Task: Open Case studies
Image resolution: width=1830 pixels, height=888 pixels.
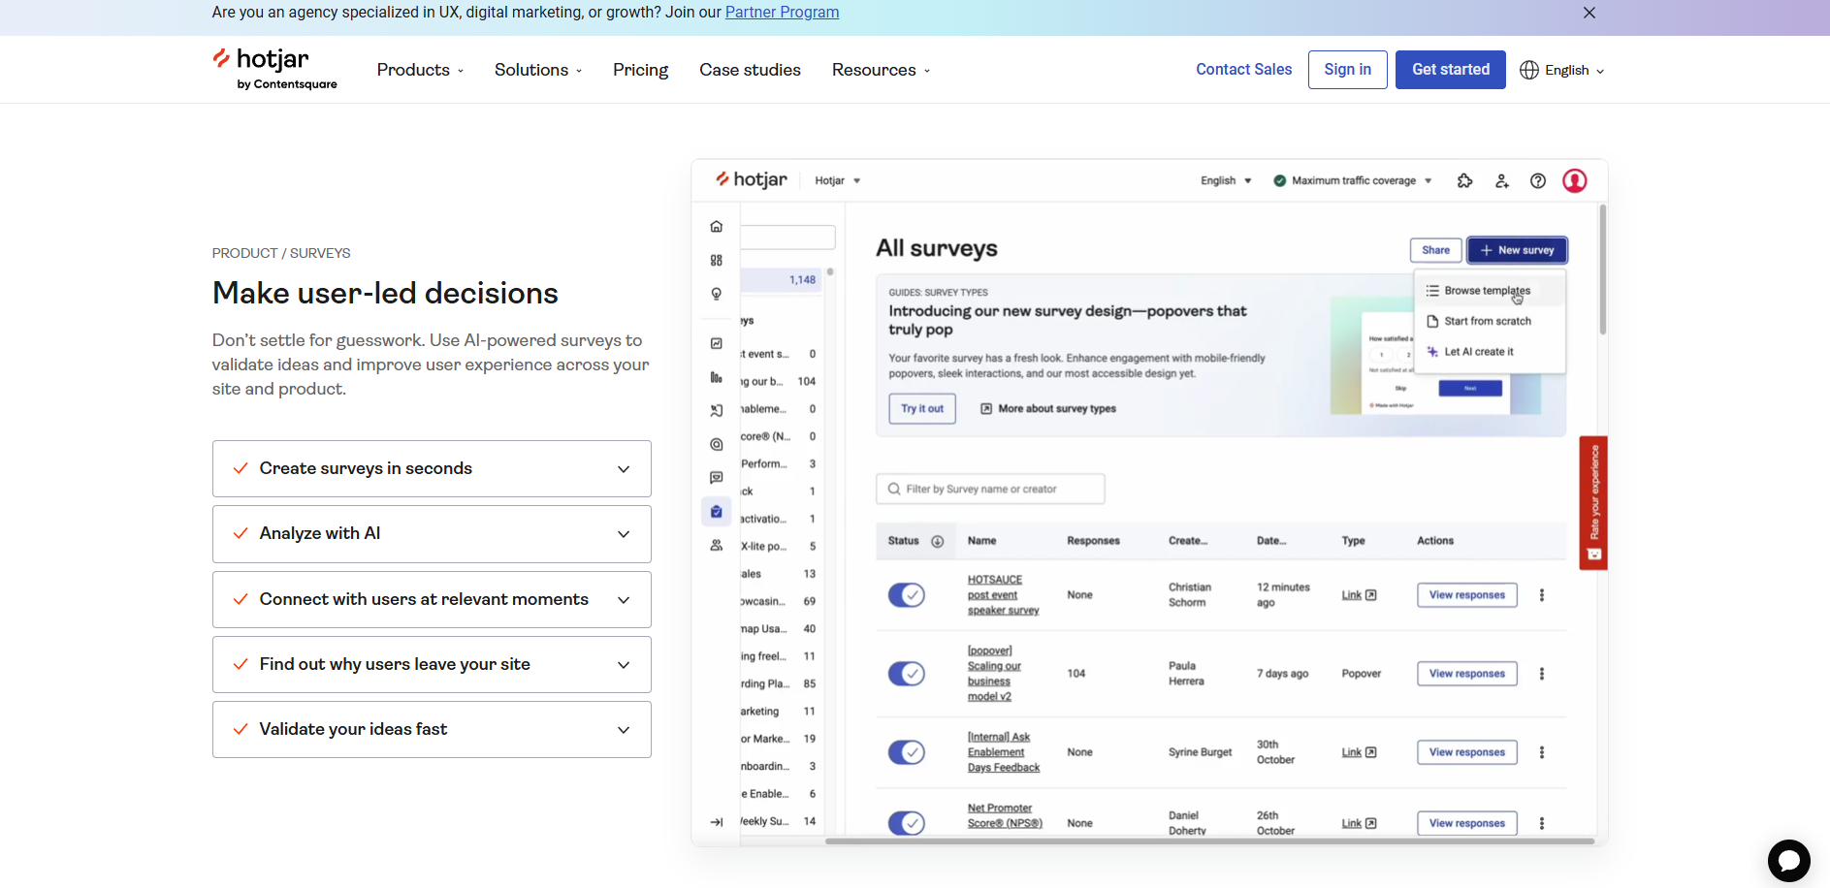Action: pos(750,70)
